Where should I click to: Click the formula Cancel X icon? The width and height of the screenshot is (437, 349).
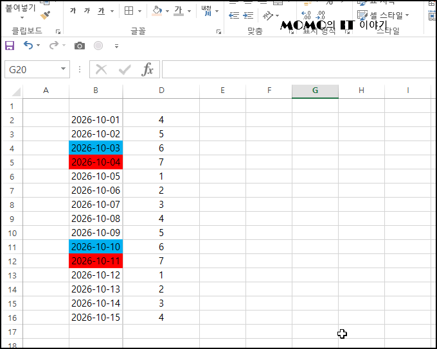tap(101, 69)
